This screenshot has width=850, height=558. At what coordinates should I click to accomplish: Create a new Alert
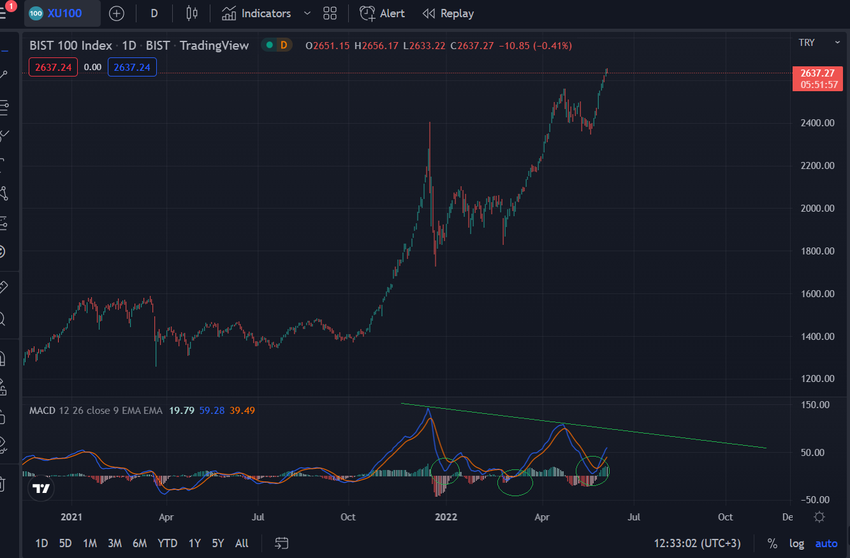[x=382, y=13]
